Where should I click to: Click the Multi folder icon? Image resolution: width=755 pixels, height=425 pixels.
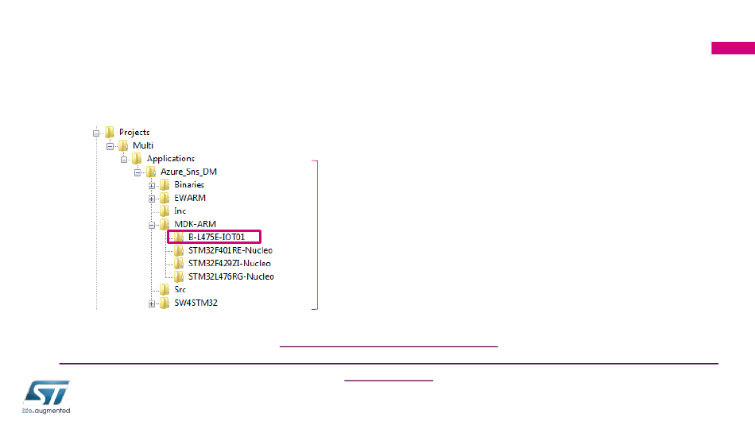point(124,145)
